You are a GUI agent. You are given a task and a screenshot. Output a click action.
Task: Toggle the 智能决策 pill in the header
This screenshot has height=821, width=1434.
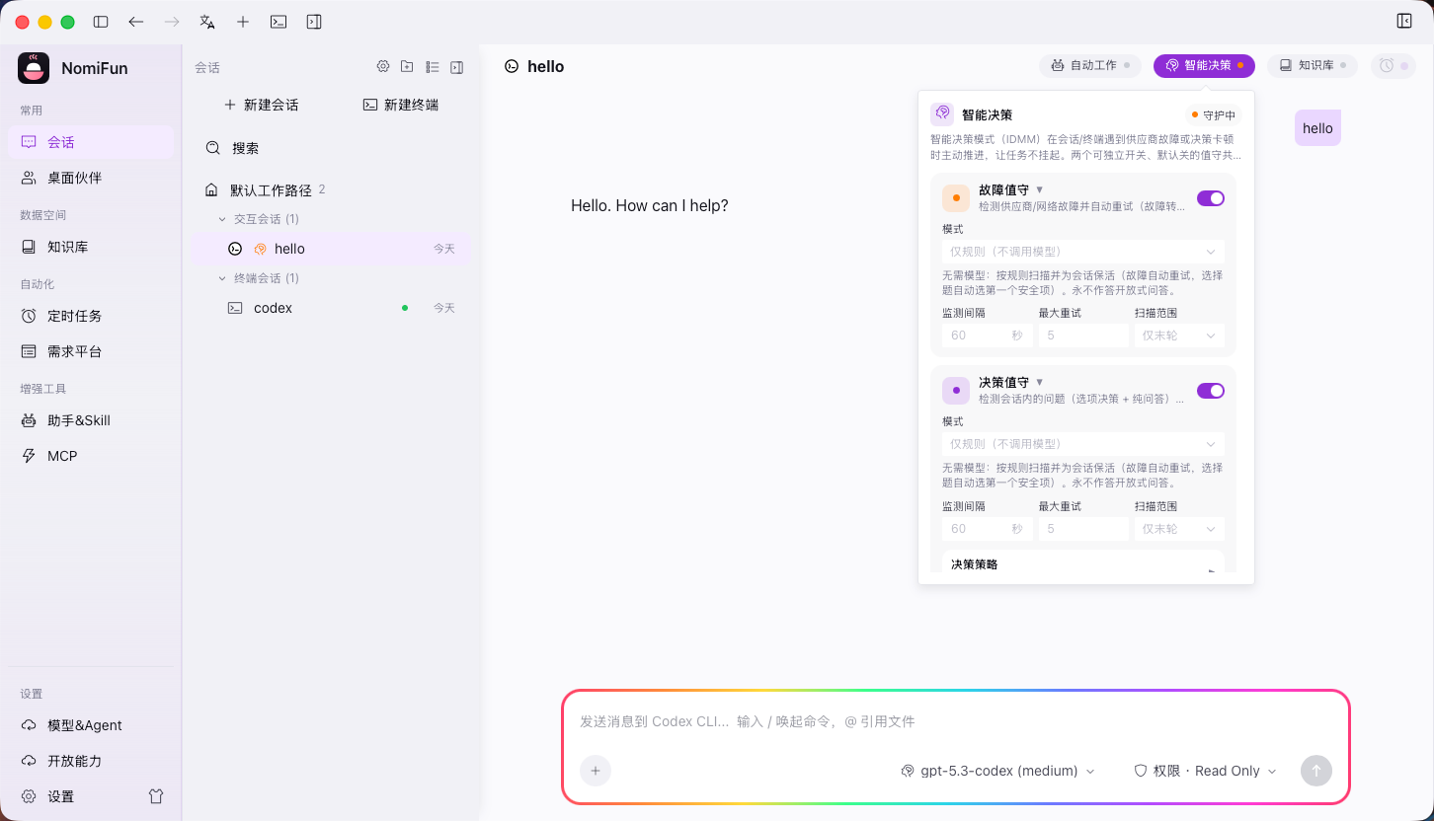pyautogui.click(x=1204, y=65)
